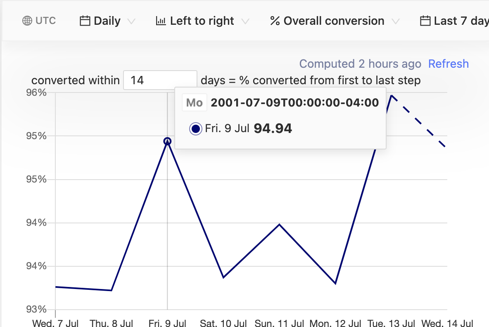Click the 96% y-axis label

click(36, 92)
